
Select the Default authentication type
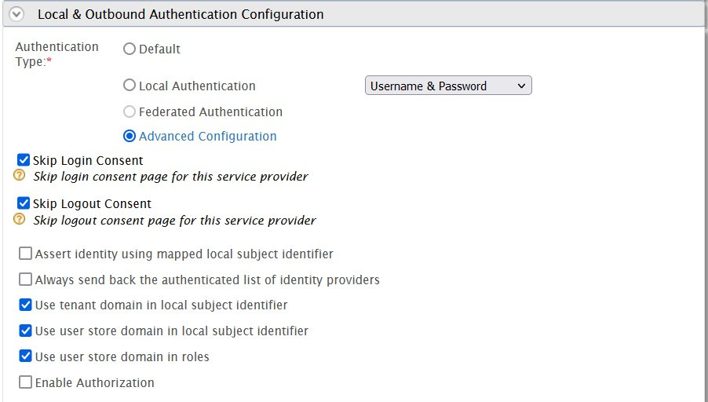coord(130,49)
